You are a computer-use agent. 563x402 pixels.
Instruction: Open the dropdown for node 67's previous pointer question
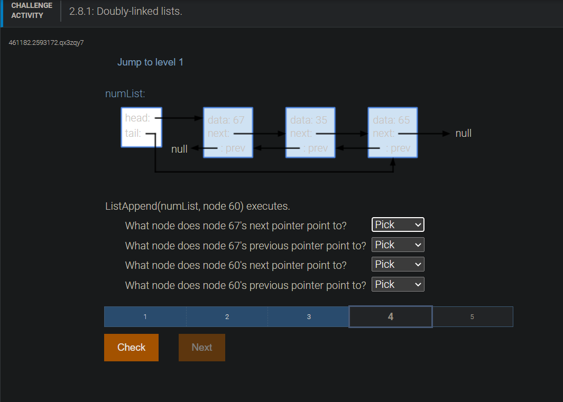coord(398,245)
